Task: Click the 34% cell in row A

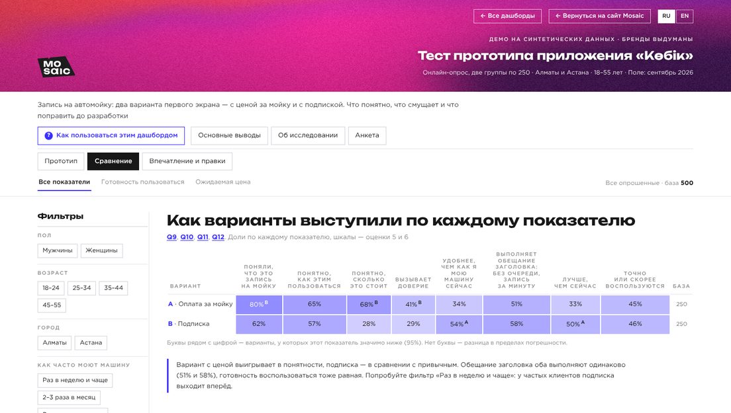Action: [x=459, y=305]
